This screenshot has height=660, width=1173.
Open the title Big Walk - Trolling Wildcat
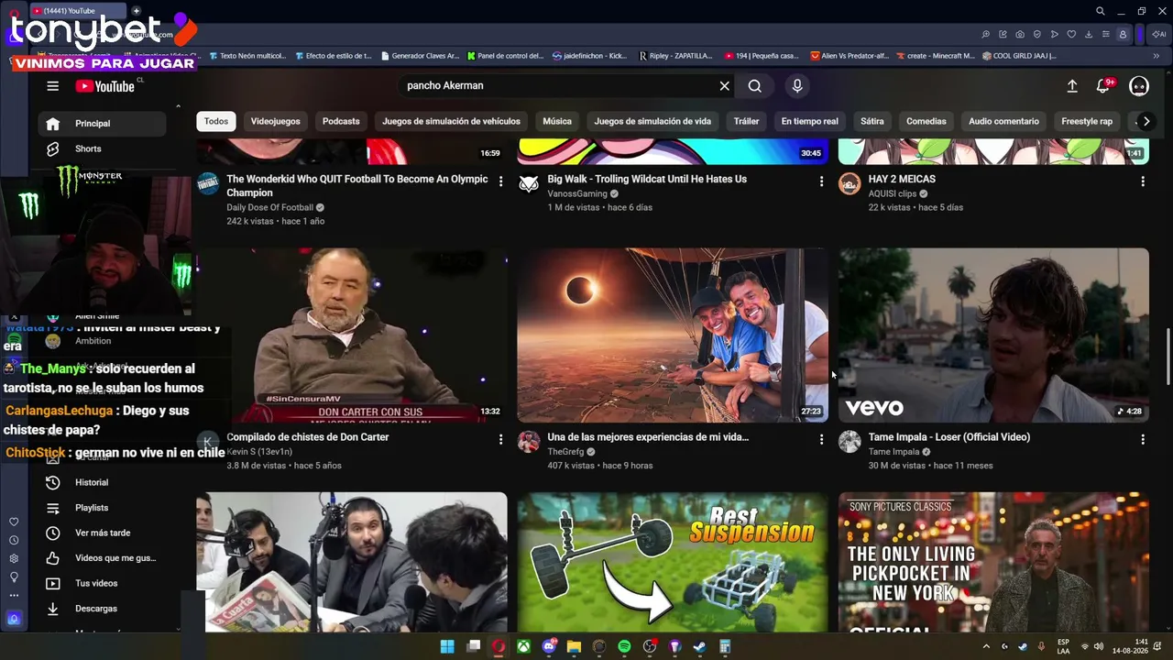point(647,179)
